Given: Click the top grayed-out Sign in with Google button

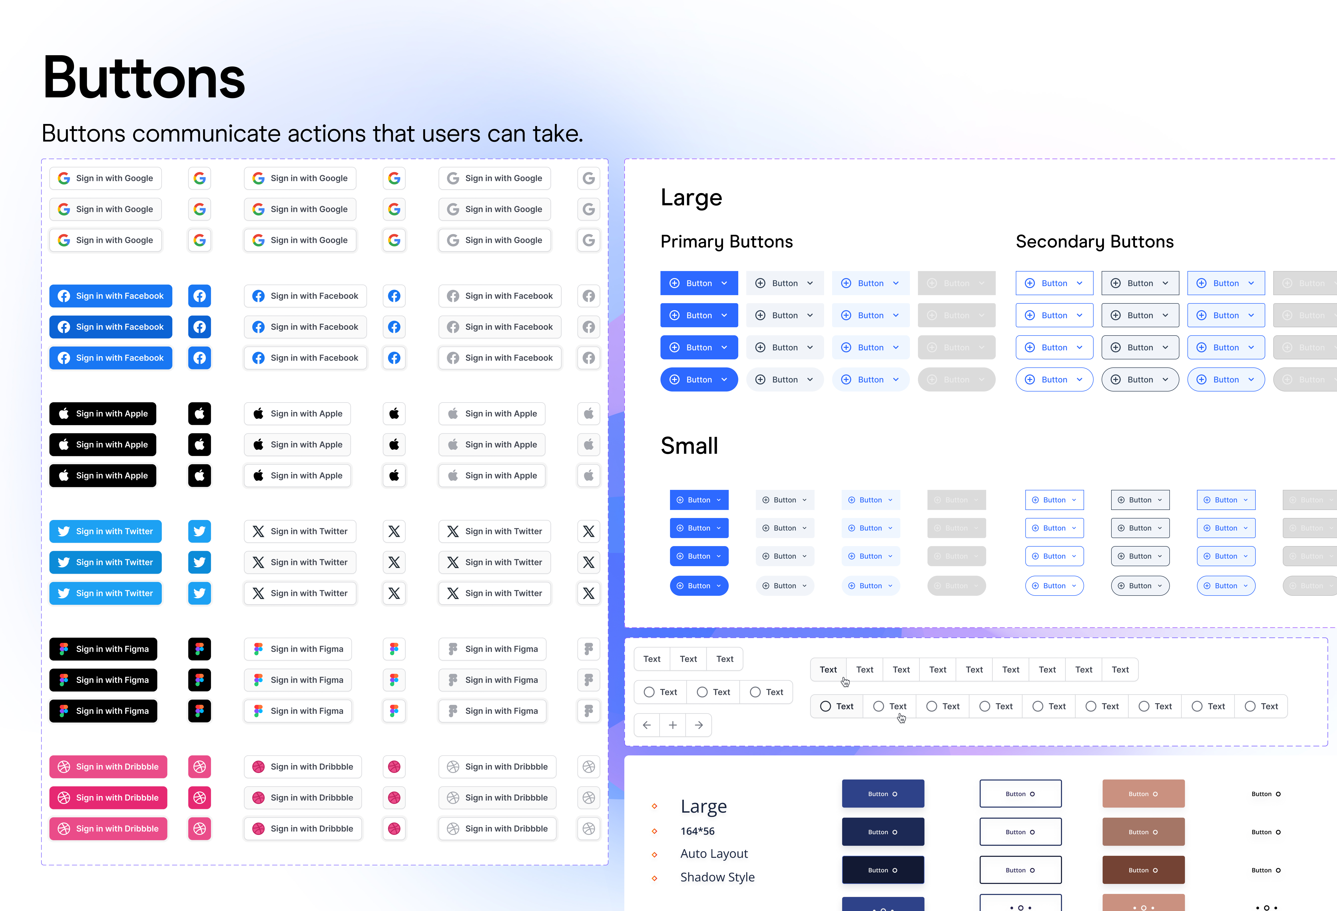Looking at the screenshot, I should coord(495,178).
